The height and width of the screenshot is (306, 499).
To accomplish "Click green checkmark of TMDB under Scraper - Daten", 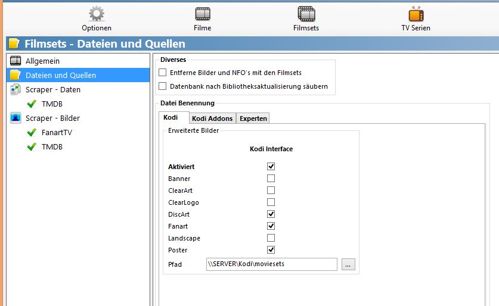I will [32, 104].
